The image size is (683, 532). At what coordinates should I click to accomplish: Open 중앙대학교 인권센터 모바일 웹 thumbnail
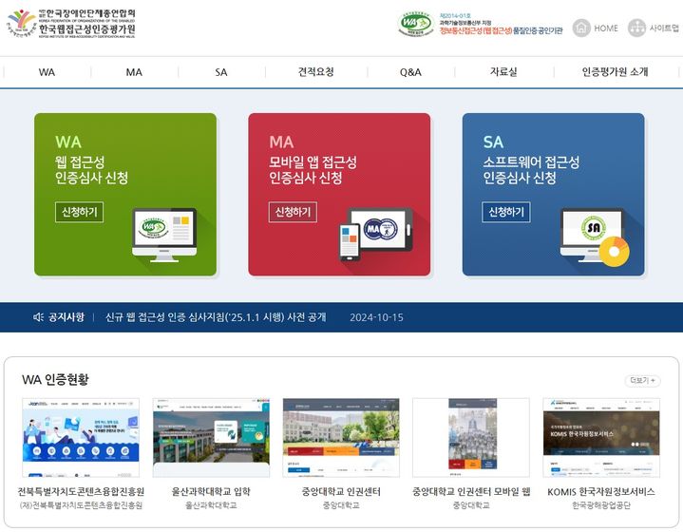[x=471, y=437]
